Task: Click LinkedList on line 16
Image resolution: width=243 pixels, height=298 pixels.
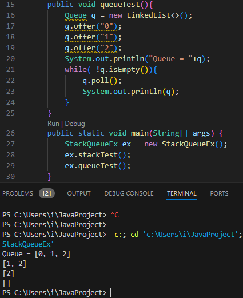Action: [x=149, y=15]
